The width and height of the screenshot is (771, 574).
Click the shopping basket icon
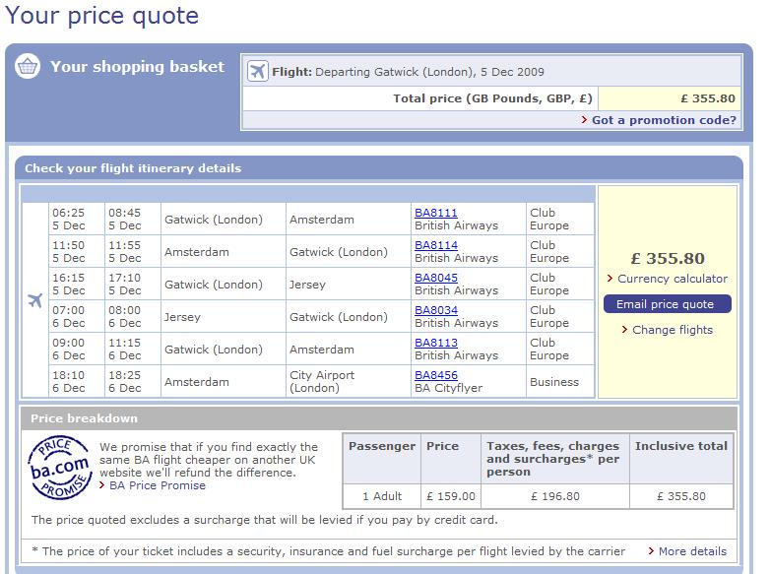pyautogui.click(x=28, y=66)
